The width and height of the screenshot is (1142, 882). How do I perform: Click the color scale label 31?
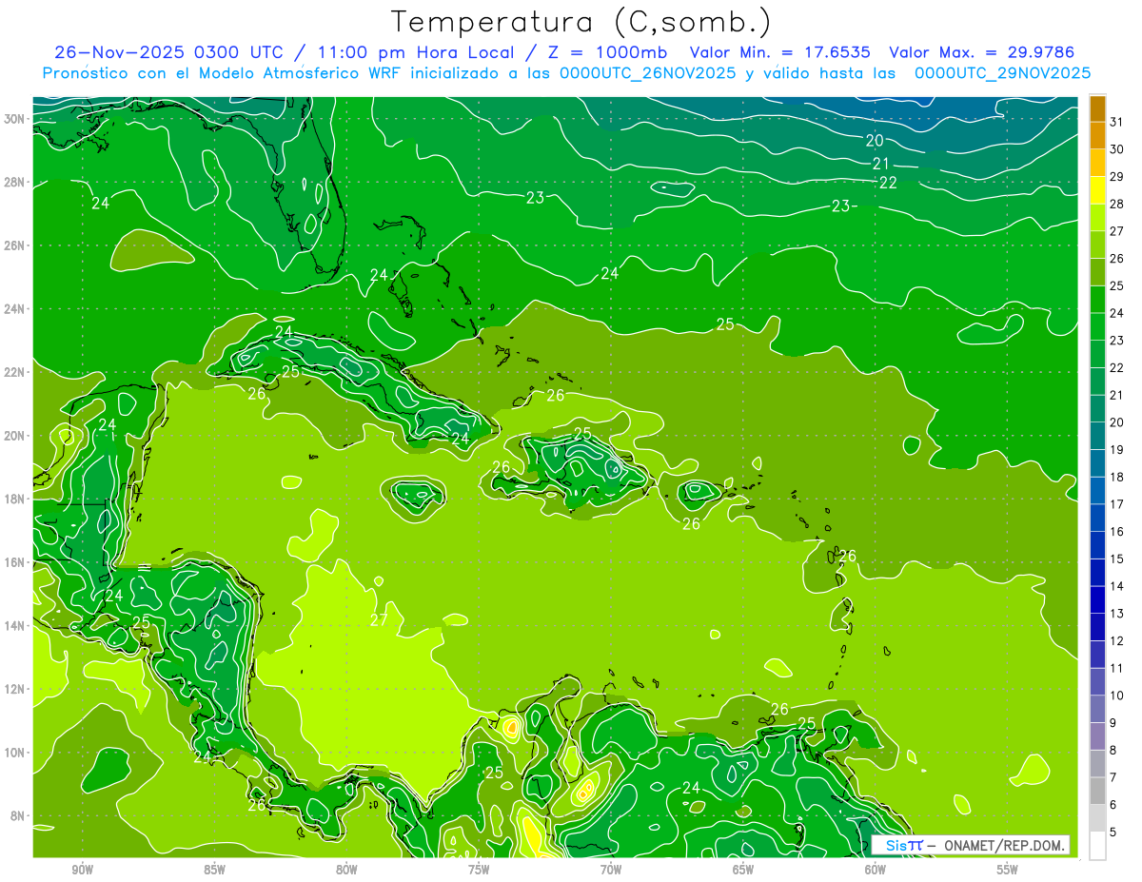click(1117, 121)
